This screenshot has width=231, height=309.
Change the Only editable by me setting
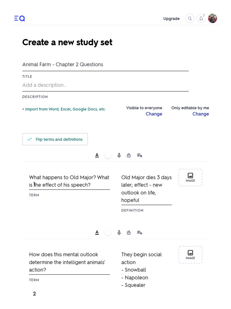tap(201, 114)
